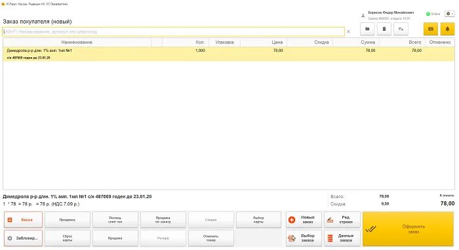Image resolution: width=459 pixels, height=250 pixels.
Task: Click the calculation line with НДС 7,09 р.
Action: [x=41, y=204]
